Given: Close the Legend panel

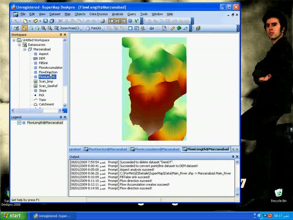Looking at the screenshot, I should click(x=65, y=117).
